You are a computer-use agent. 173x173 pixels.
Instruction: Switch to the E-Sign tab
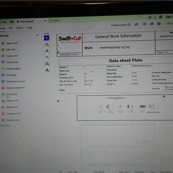(29, 28)
